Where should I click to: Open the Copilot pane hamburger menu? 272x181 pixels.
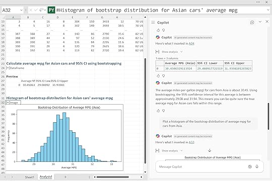[153, 22]
